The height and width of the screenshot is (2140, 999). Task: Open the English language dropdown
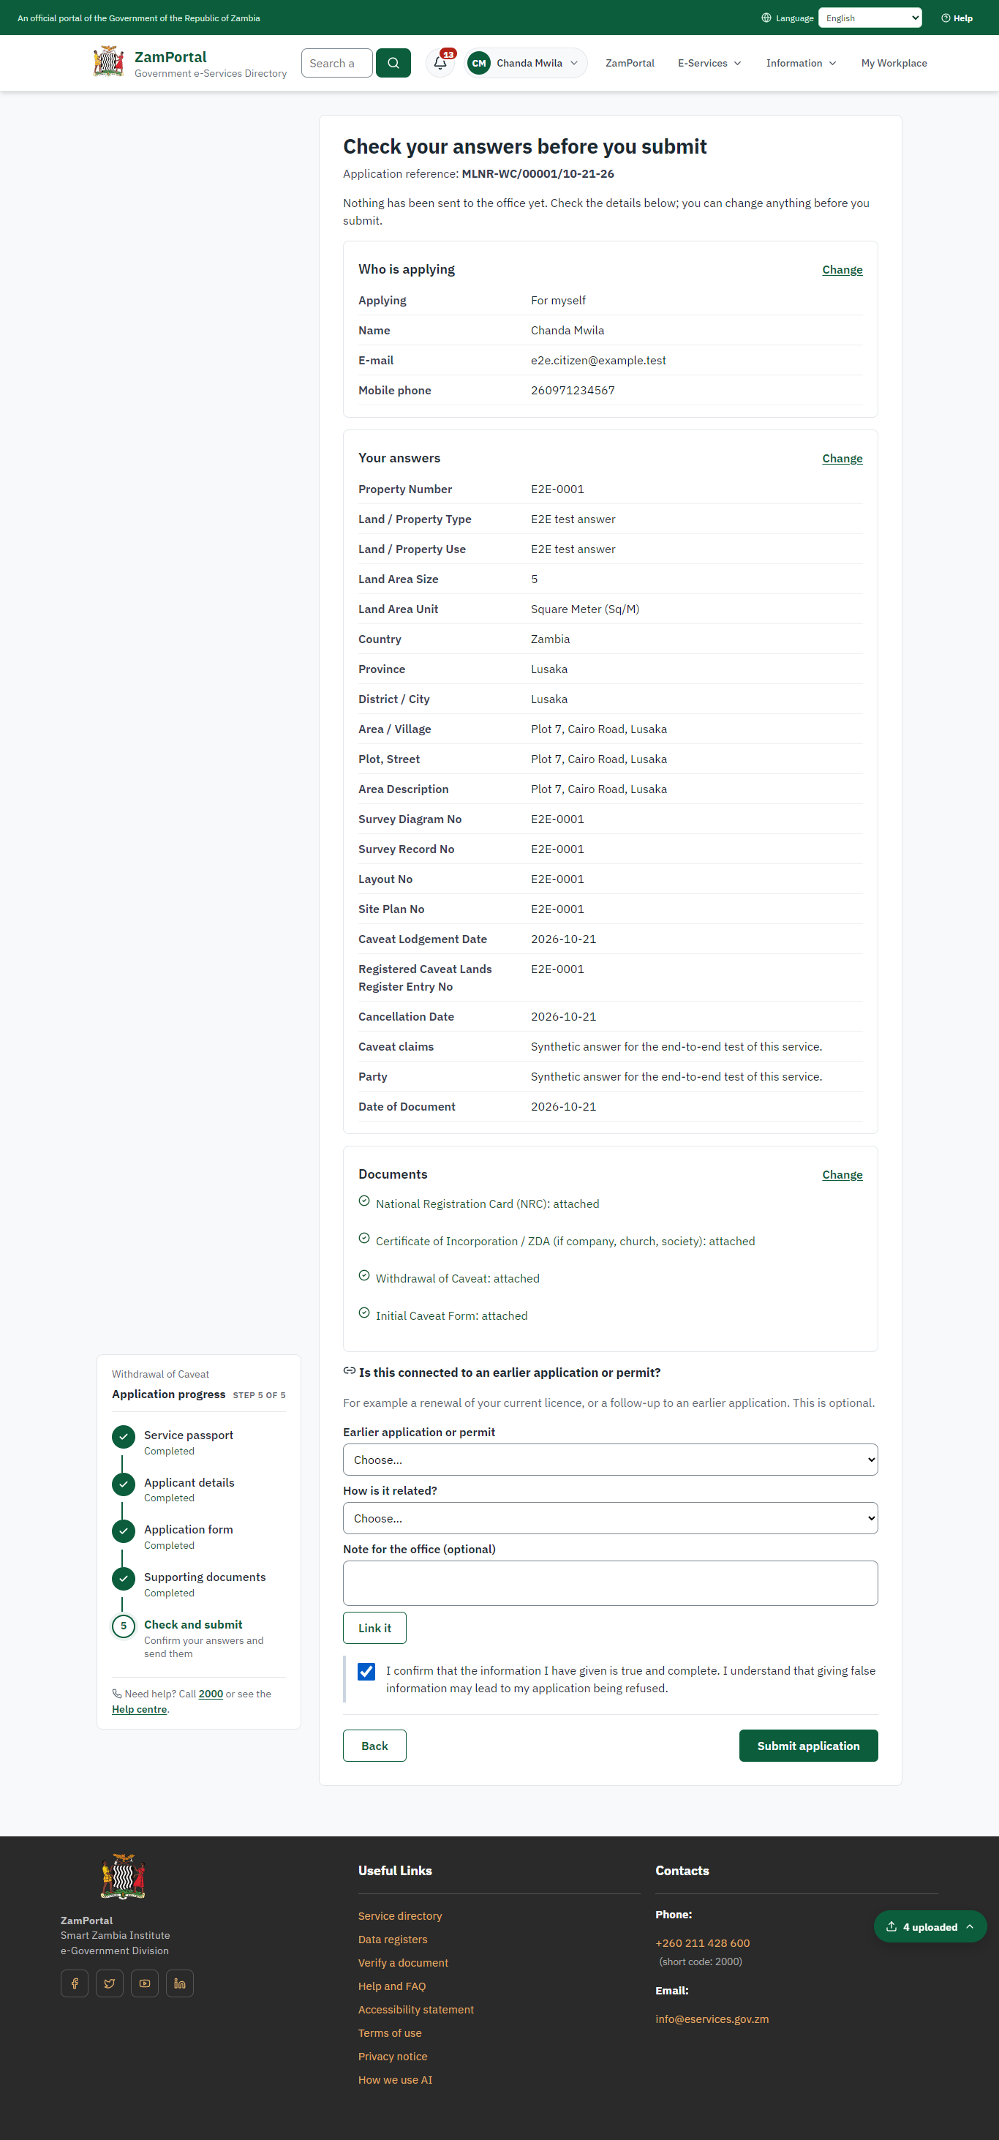(x=870, y=18)
